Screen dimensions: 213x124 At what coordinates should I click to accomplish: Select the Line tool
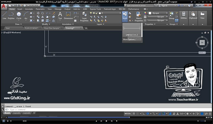click(x=4, y=16)
